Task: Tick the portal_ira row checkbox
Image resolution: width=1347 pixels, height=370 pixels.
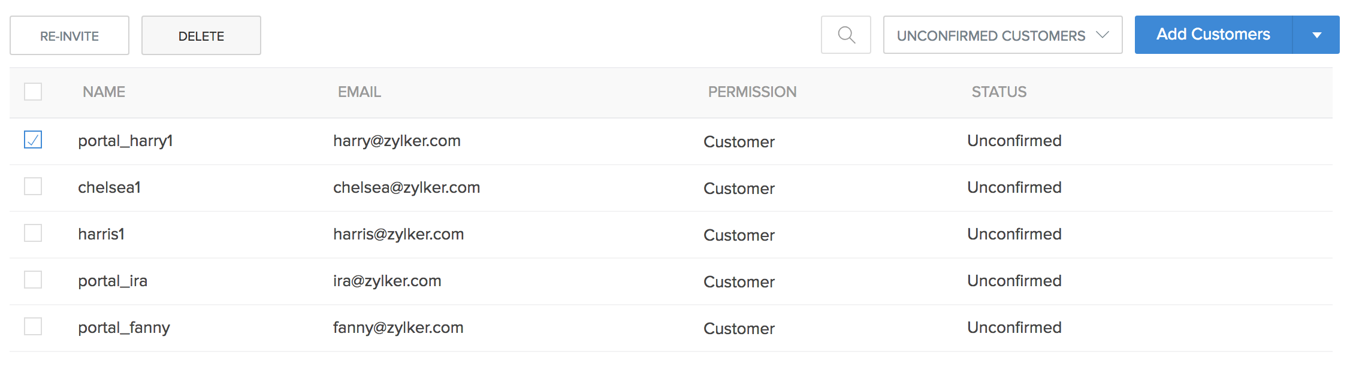Action: (33, 280)
